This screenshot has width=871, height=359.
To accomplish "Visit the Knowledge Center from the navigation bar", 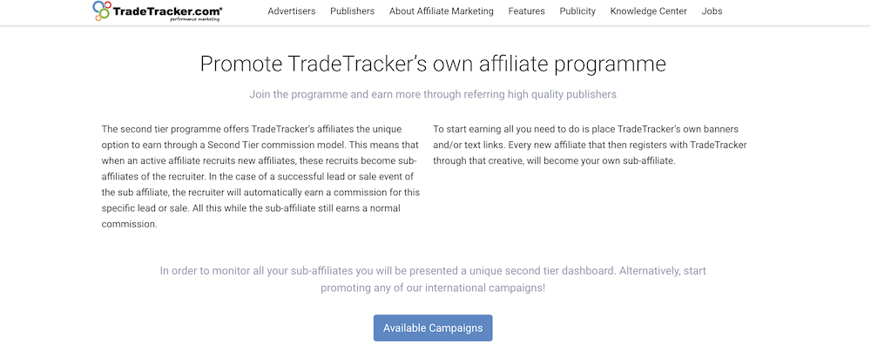I will (648, 11).
